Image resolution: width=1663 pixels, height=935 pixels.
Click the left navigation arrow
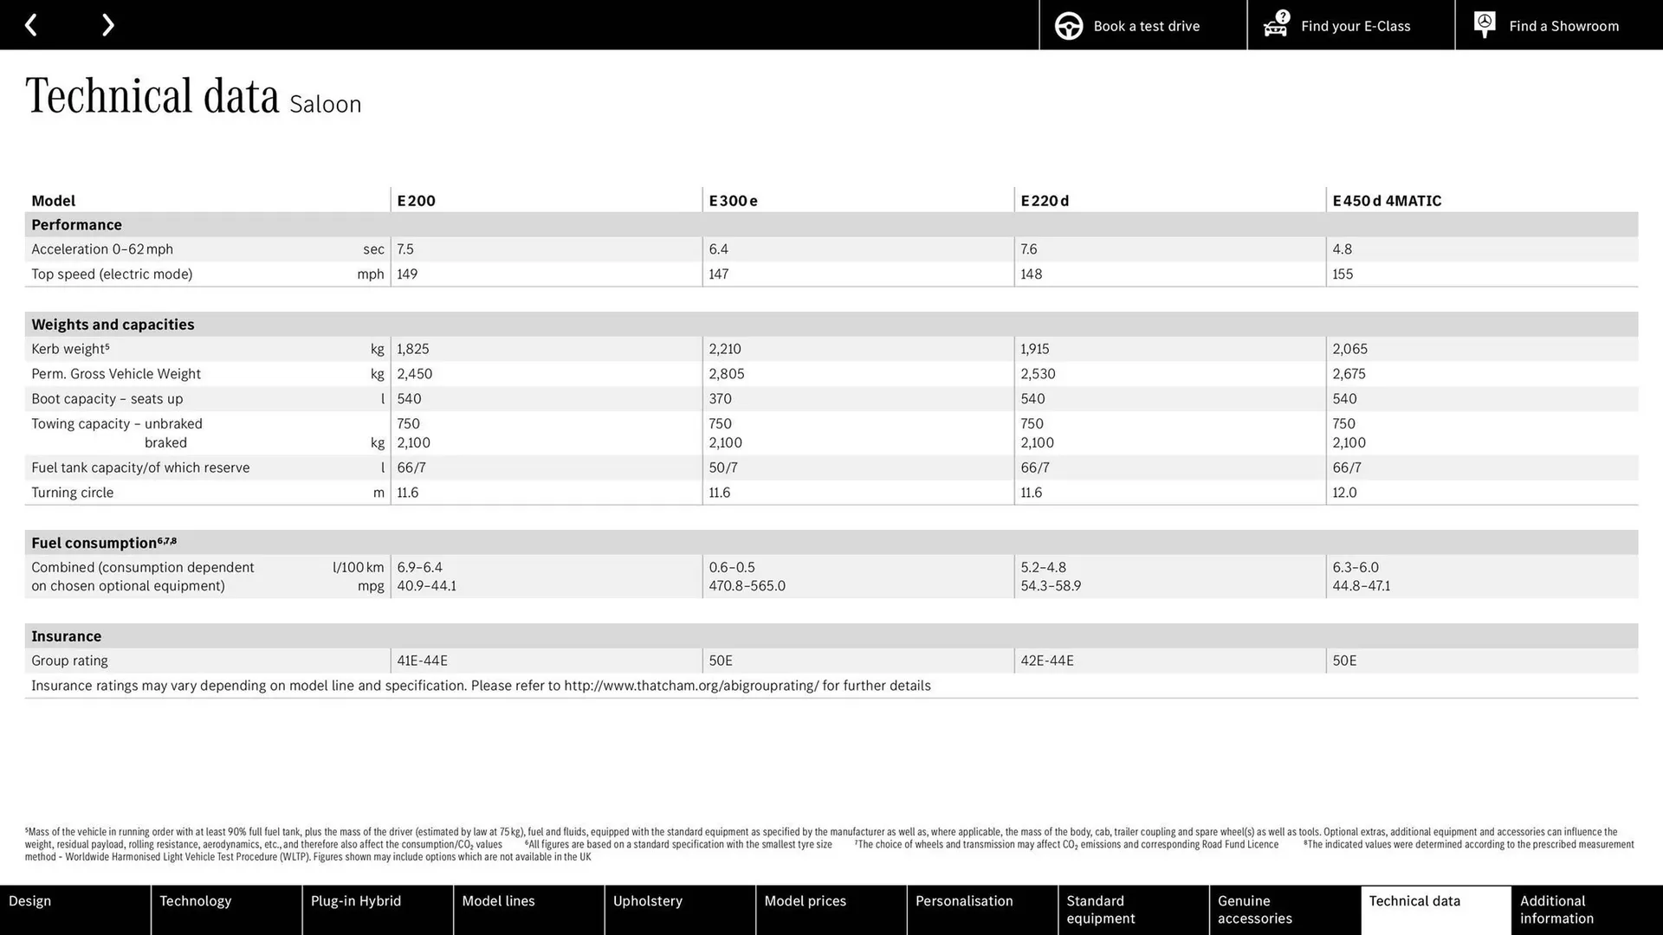(x=31, y=24)
